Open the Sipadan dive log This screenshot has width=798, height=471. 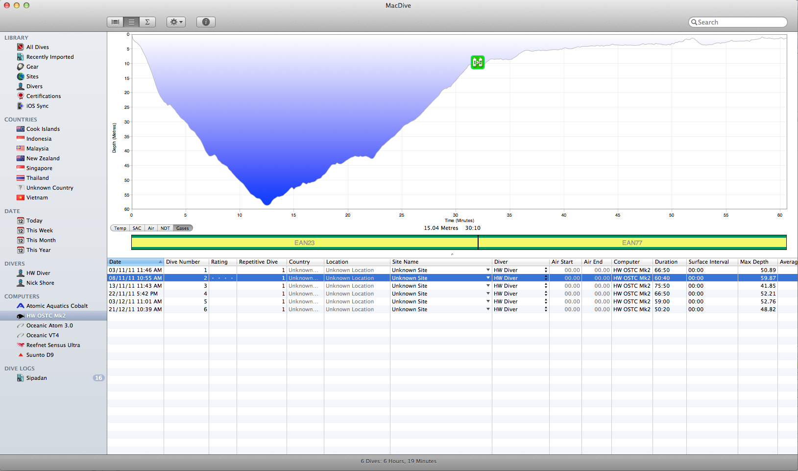pos(37,378)
